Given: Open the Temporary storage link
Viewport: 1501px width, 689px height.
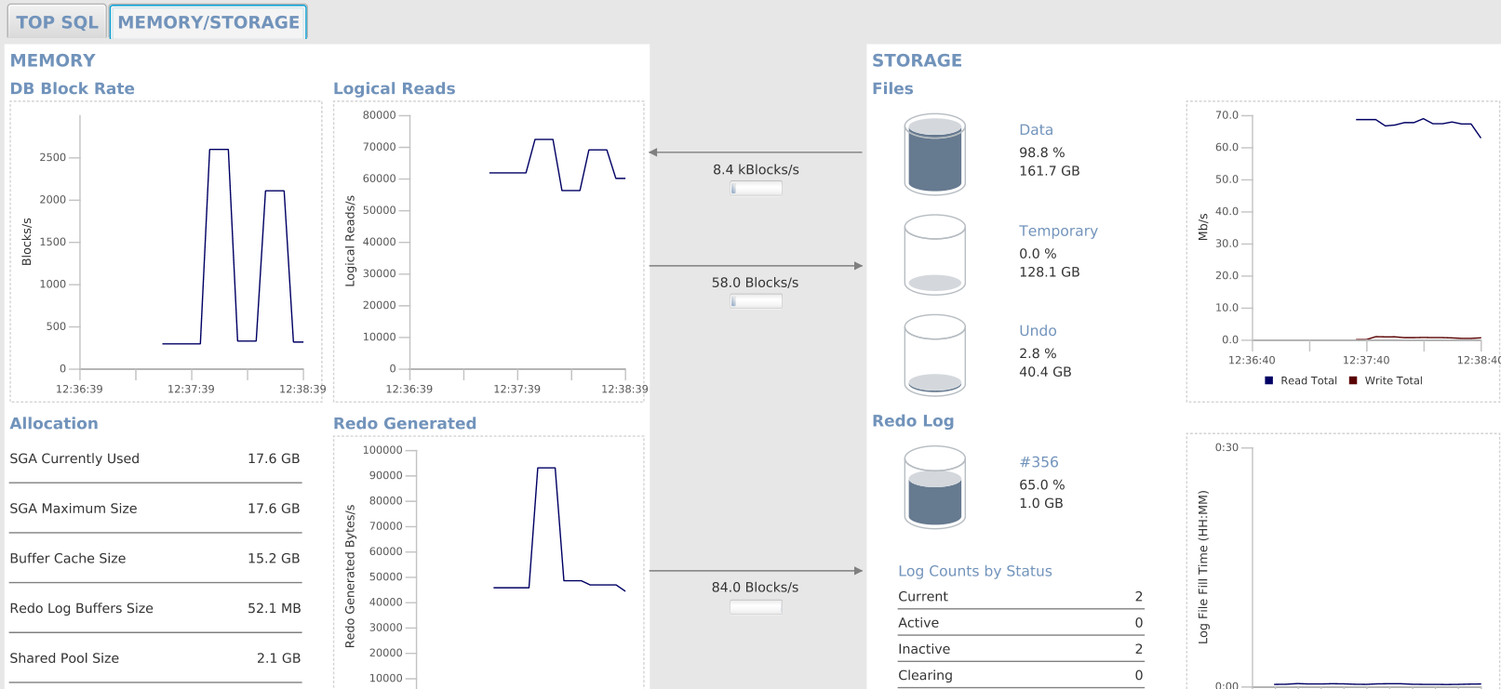Looking at the screenshot, I should 1058,232.
